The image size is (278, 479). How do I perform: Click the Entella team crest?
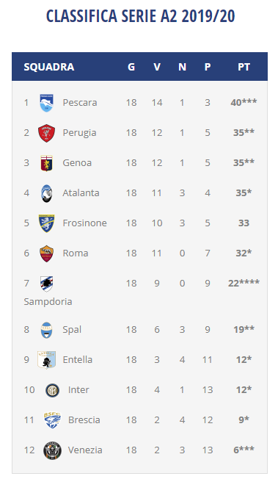[x=47, y=360]
